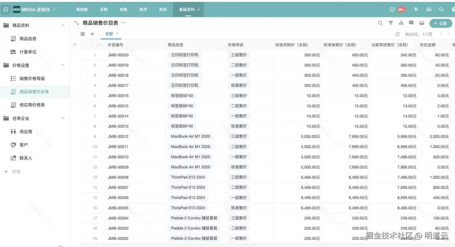Click the 记录 add record button
Screen dimensions: 455x247
coord(440,23)
